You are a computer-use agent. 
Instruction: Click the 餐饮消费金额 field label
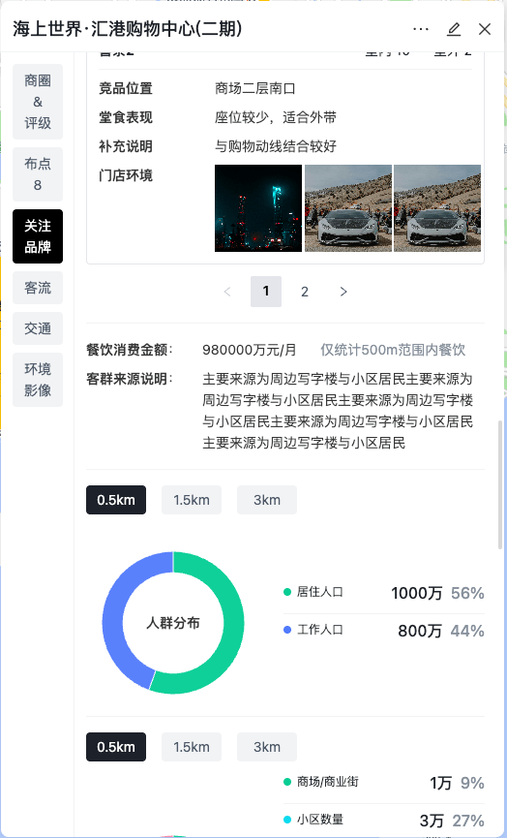[x=129, y=350]
